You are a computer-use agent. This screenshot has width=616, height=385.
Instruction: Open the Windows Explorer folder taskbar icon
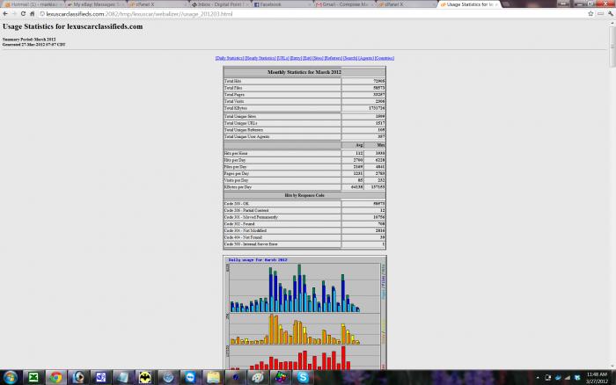click(x=213, y=377)
